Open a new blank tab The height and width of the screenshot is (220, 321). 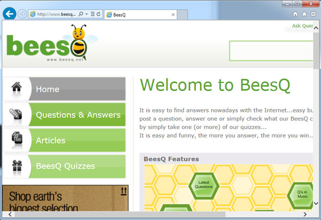(182, 15)
